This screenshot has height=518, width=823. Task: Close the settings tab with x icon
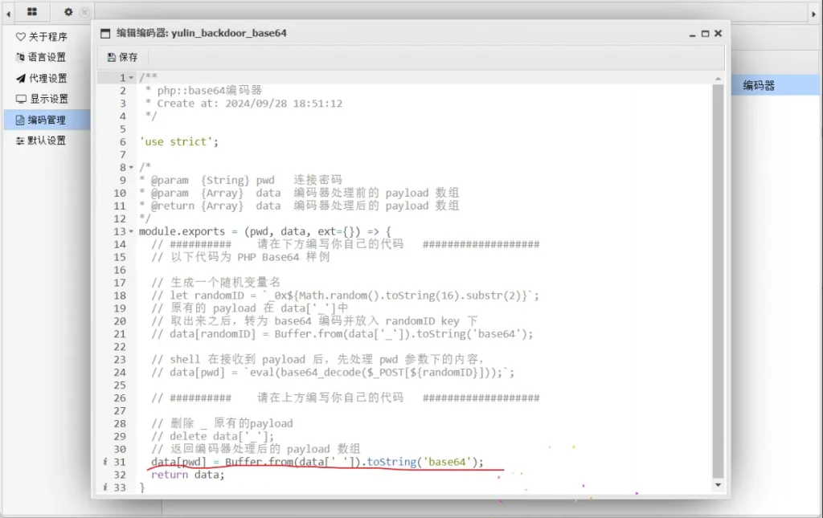pos(84,12)
